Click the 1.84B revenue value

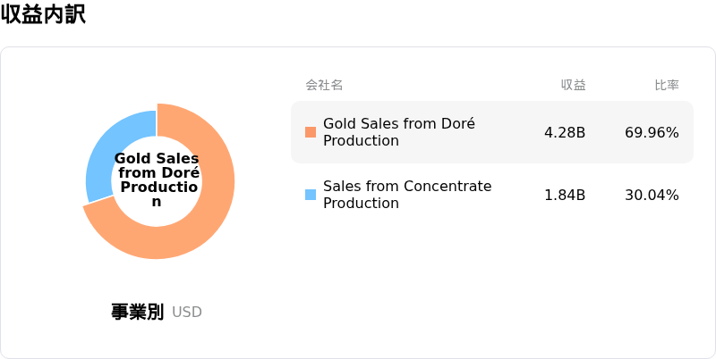pyautogui.click(x=565, y=195)
